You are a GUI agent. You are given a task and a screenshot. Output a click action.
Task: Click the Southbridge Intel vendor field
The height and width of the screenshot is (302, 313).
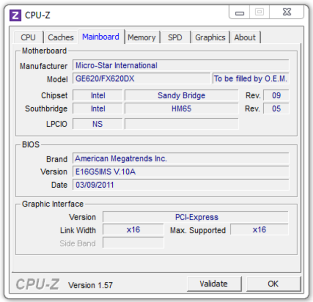click(98, 109)
